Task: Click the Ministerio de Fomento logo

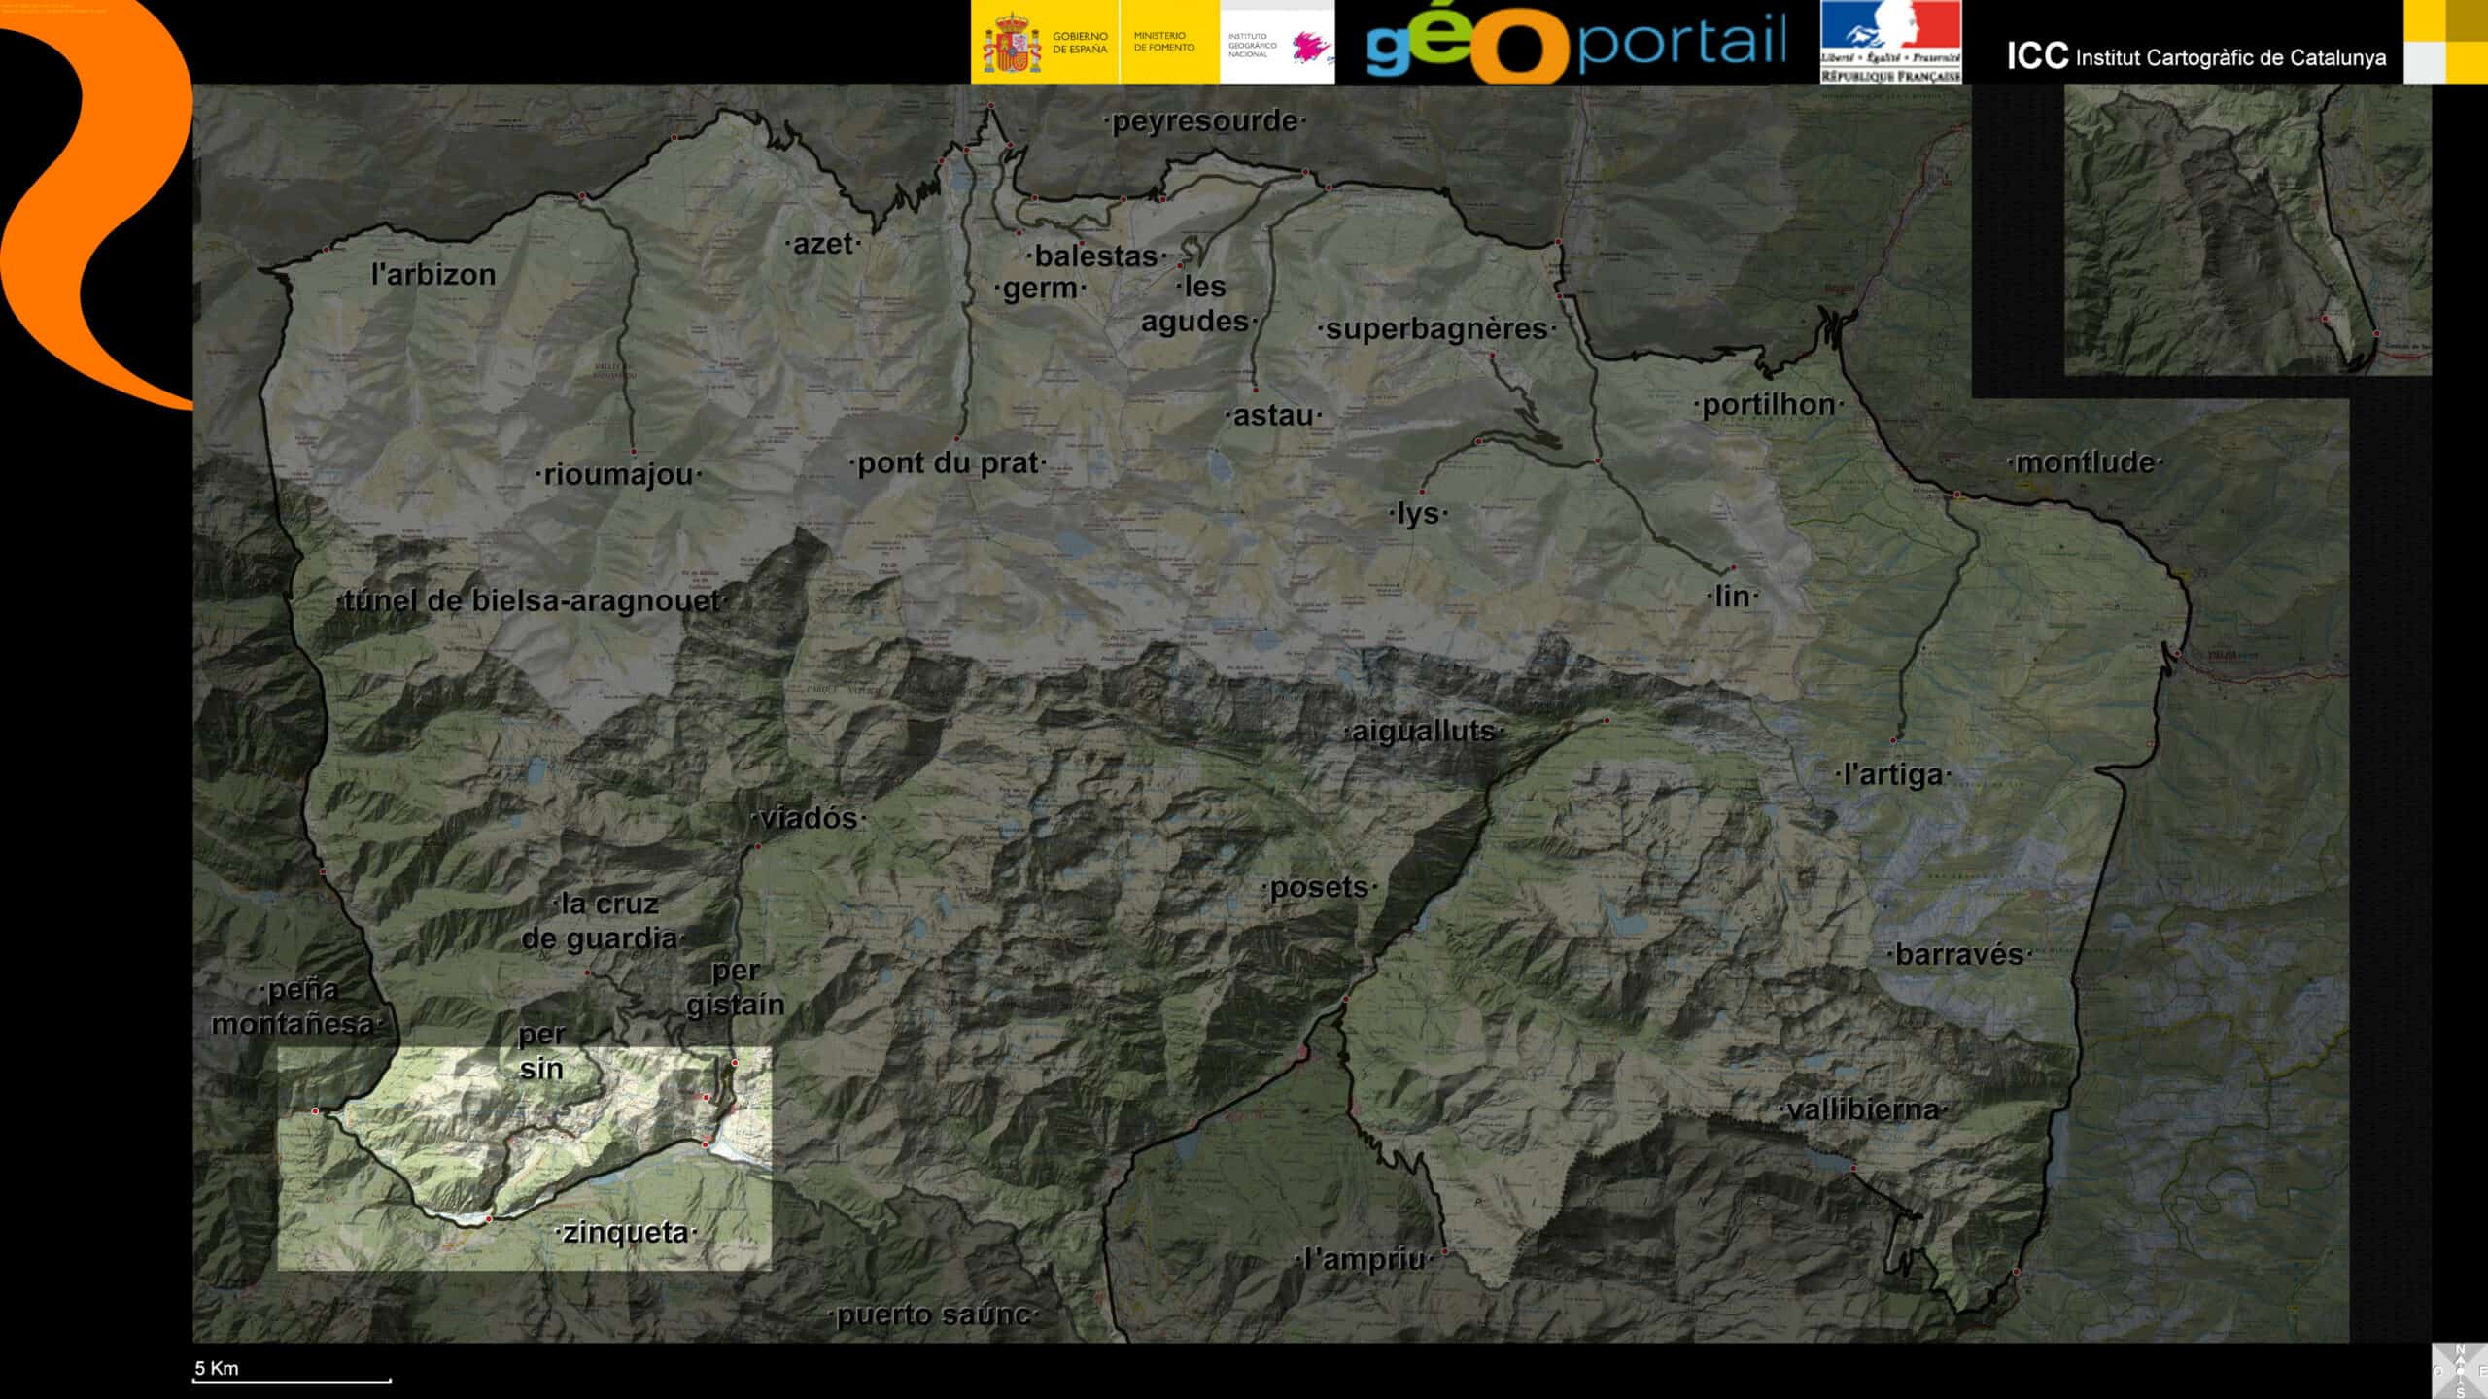Action: (x=1163, y=42)
